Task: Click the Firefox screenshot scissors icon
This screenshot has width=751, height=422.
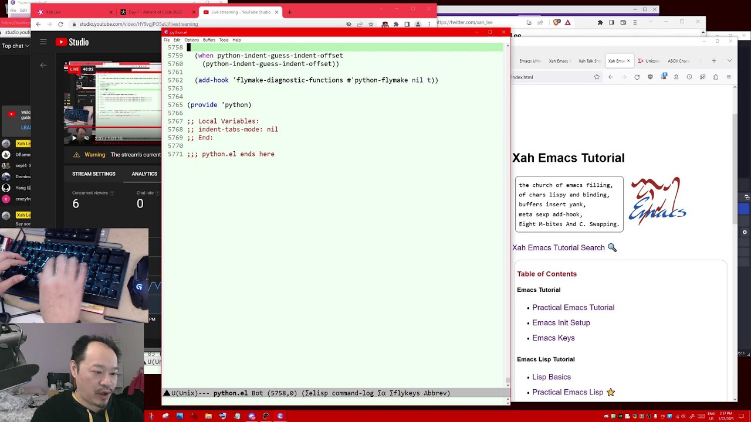Action: pos(702,77)
